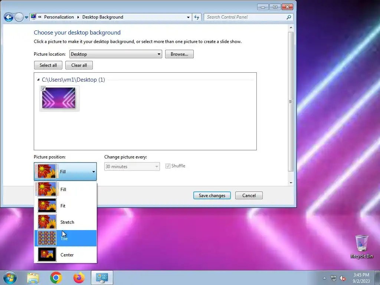Image resolution: width=380 pixels, height=285 pixels.
Task: Toggle the Shuffle checkbox
Action: point(168,166)
